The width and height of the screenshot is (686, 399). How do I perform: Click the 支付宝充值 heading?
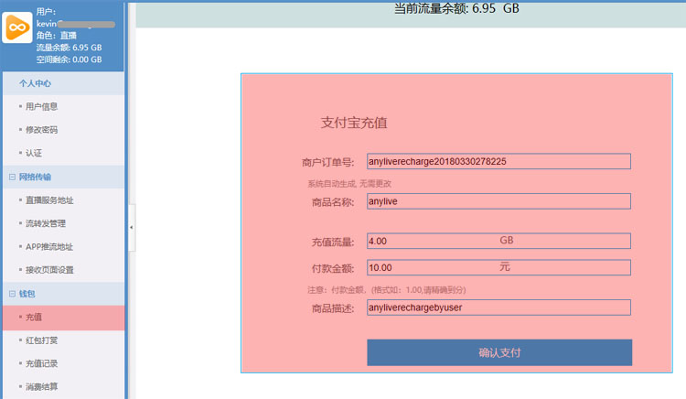[x=354, y=123]
